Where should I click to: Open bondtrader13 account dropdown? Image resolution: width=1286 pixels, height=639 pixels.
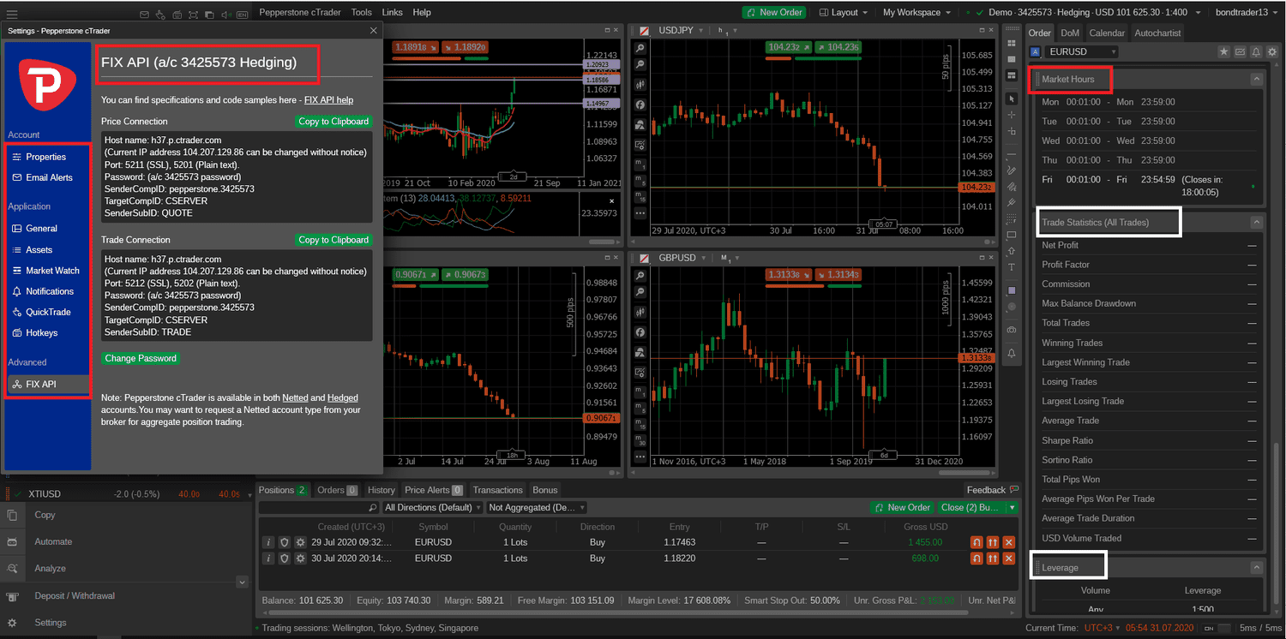tap(1247, 12)
